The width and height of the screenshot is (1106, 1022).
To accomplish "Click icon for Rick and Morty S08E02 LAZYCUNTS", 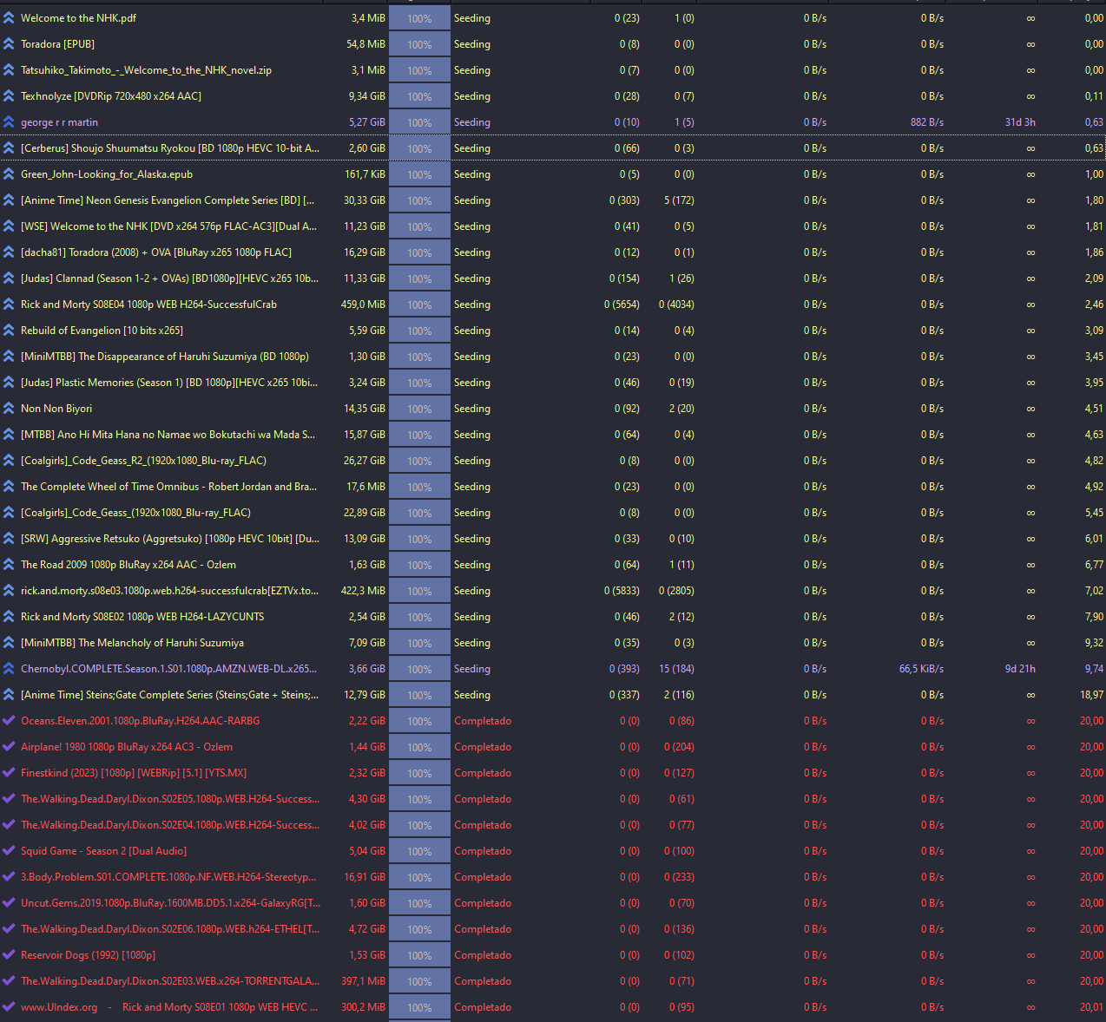I will 9,617.
